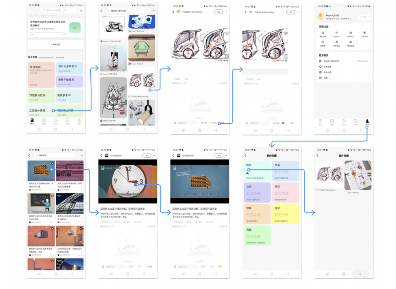The image size is (396, 289).
Task: Open three-dot menu on topic search screen
Action: [154, 11]
